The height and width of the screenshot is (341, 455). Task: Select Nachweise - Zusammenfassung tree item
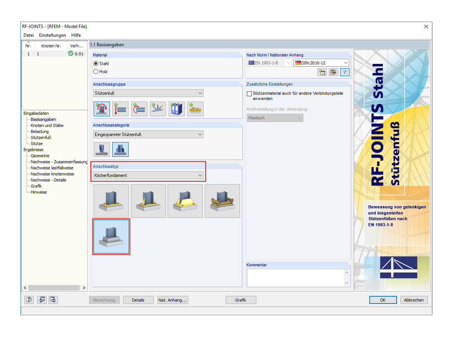(x=59, y=162)
